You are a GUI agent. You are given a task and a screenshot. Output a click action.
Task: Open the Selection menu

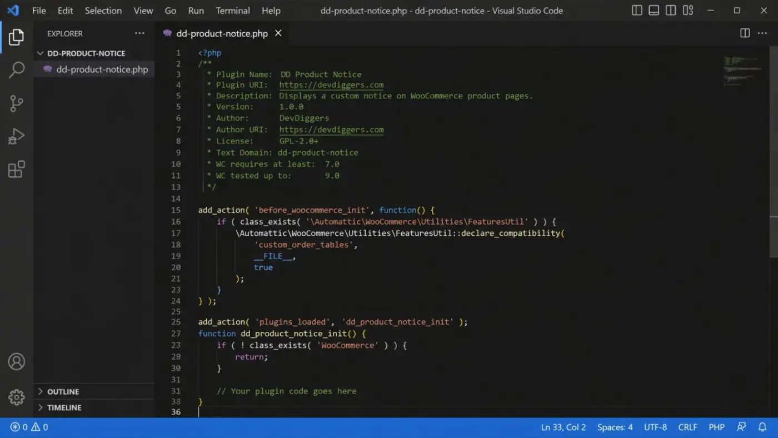point(103,11)
